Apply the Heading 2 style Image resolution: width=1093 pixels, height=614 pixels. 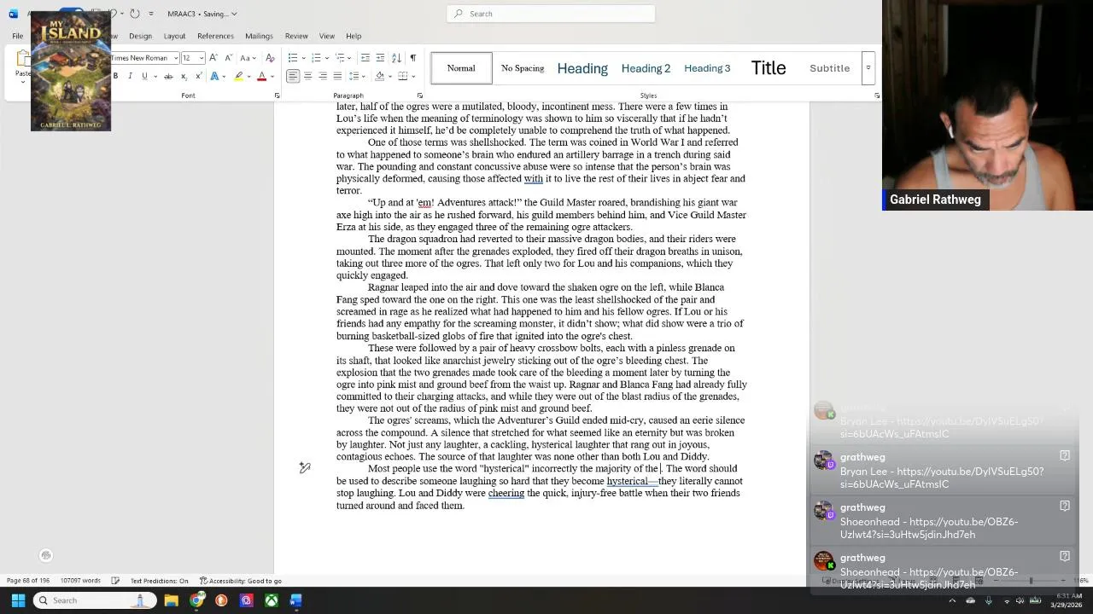[x=646, y=68]
